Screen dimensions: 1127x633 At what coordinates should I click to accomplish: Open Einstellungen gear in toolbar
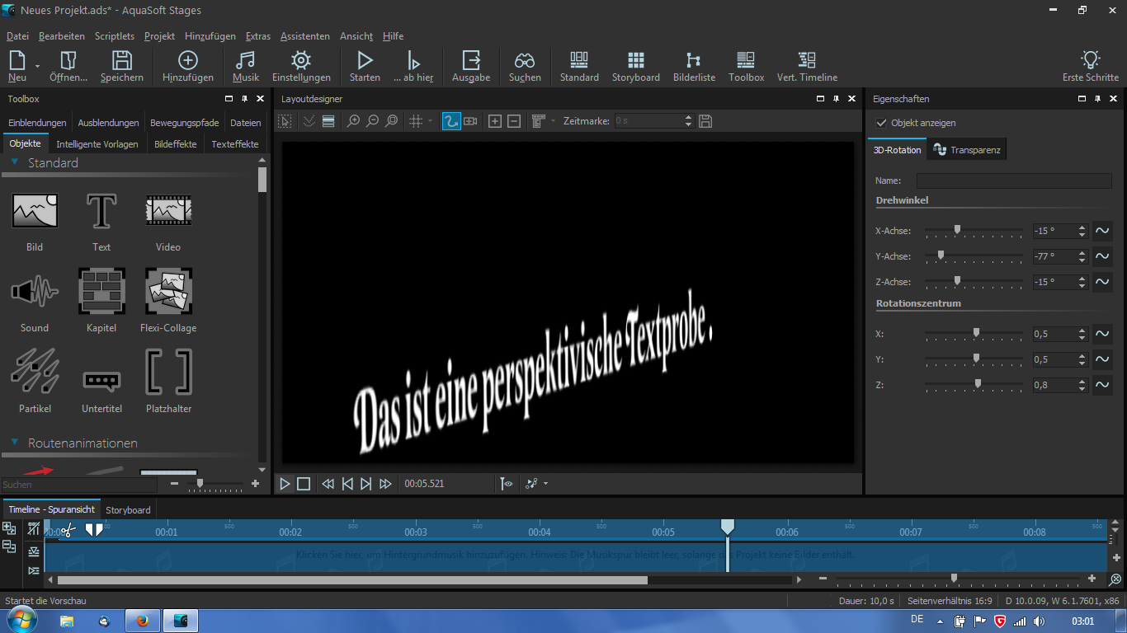tap(301, 66)
